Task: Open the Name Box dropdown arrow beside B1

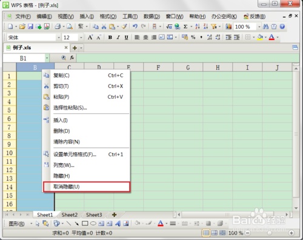Action: point(47,58)
